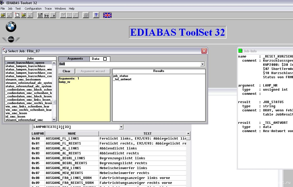Open the LAMPNRTEXTE table dropdown

coord(121,127)
